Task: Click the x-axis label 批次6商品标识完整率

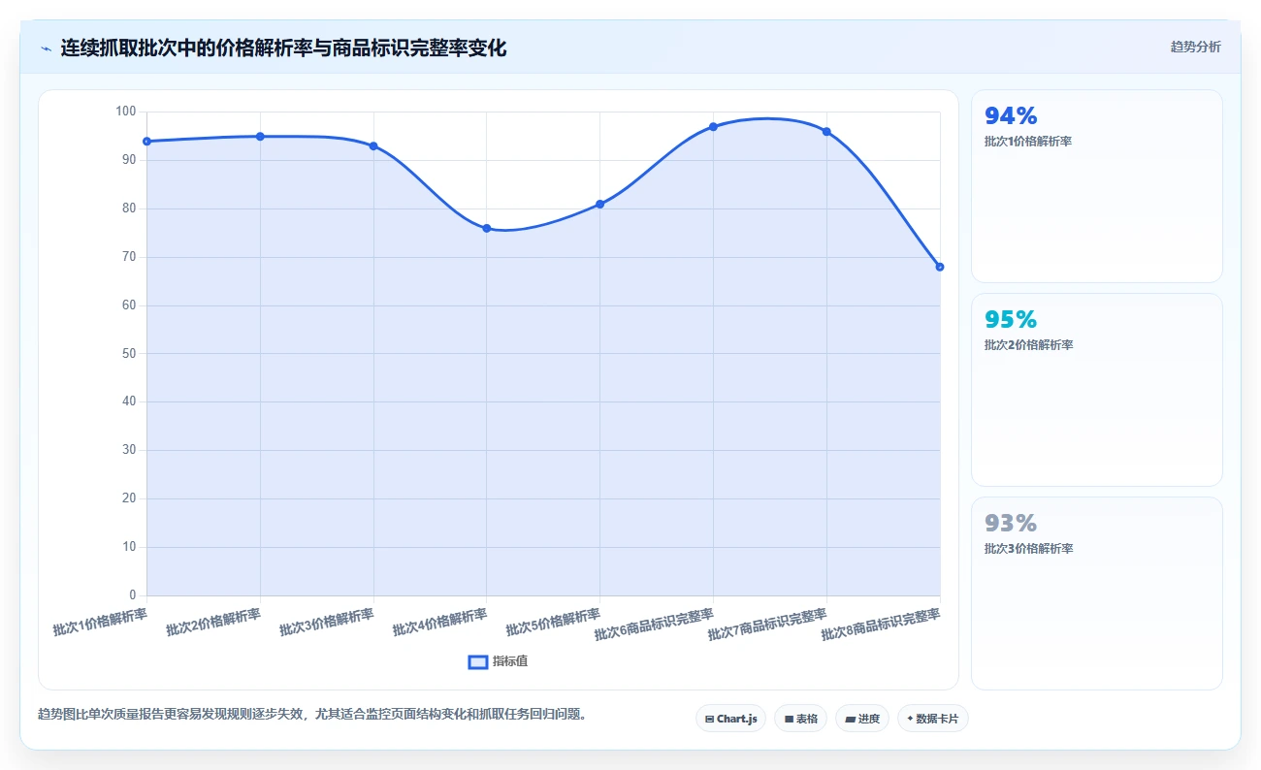Action: 654,625
